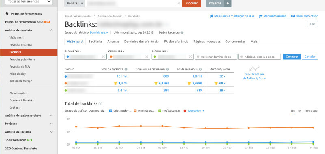Collapse the Análise de domínio section
This screenshot has width=325, height=154.
coord(52,30)
